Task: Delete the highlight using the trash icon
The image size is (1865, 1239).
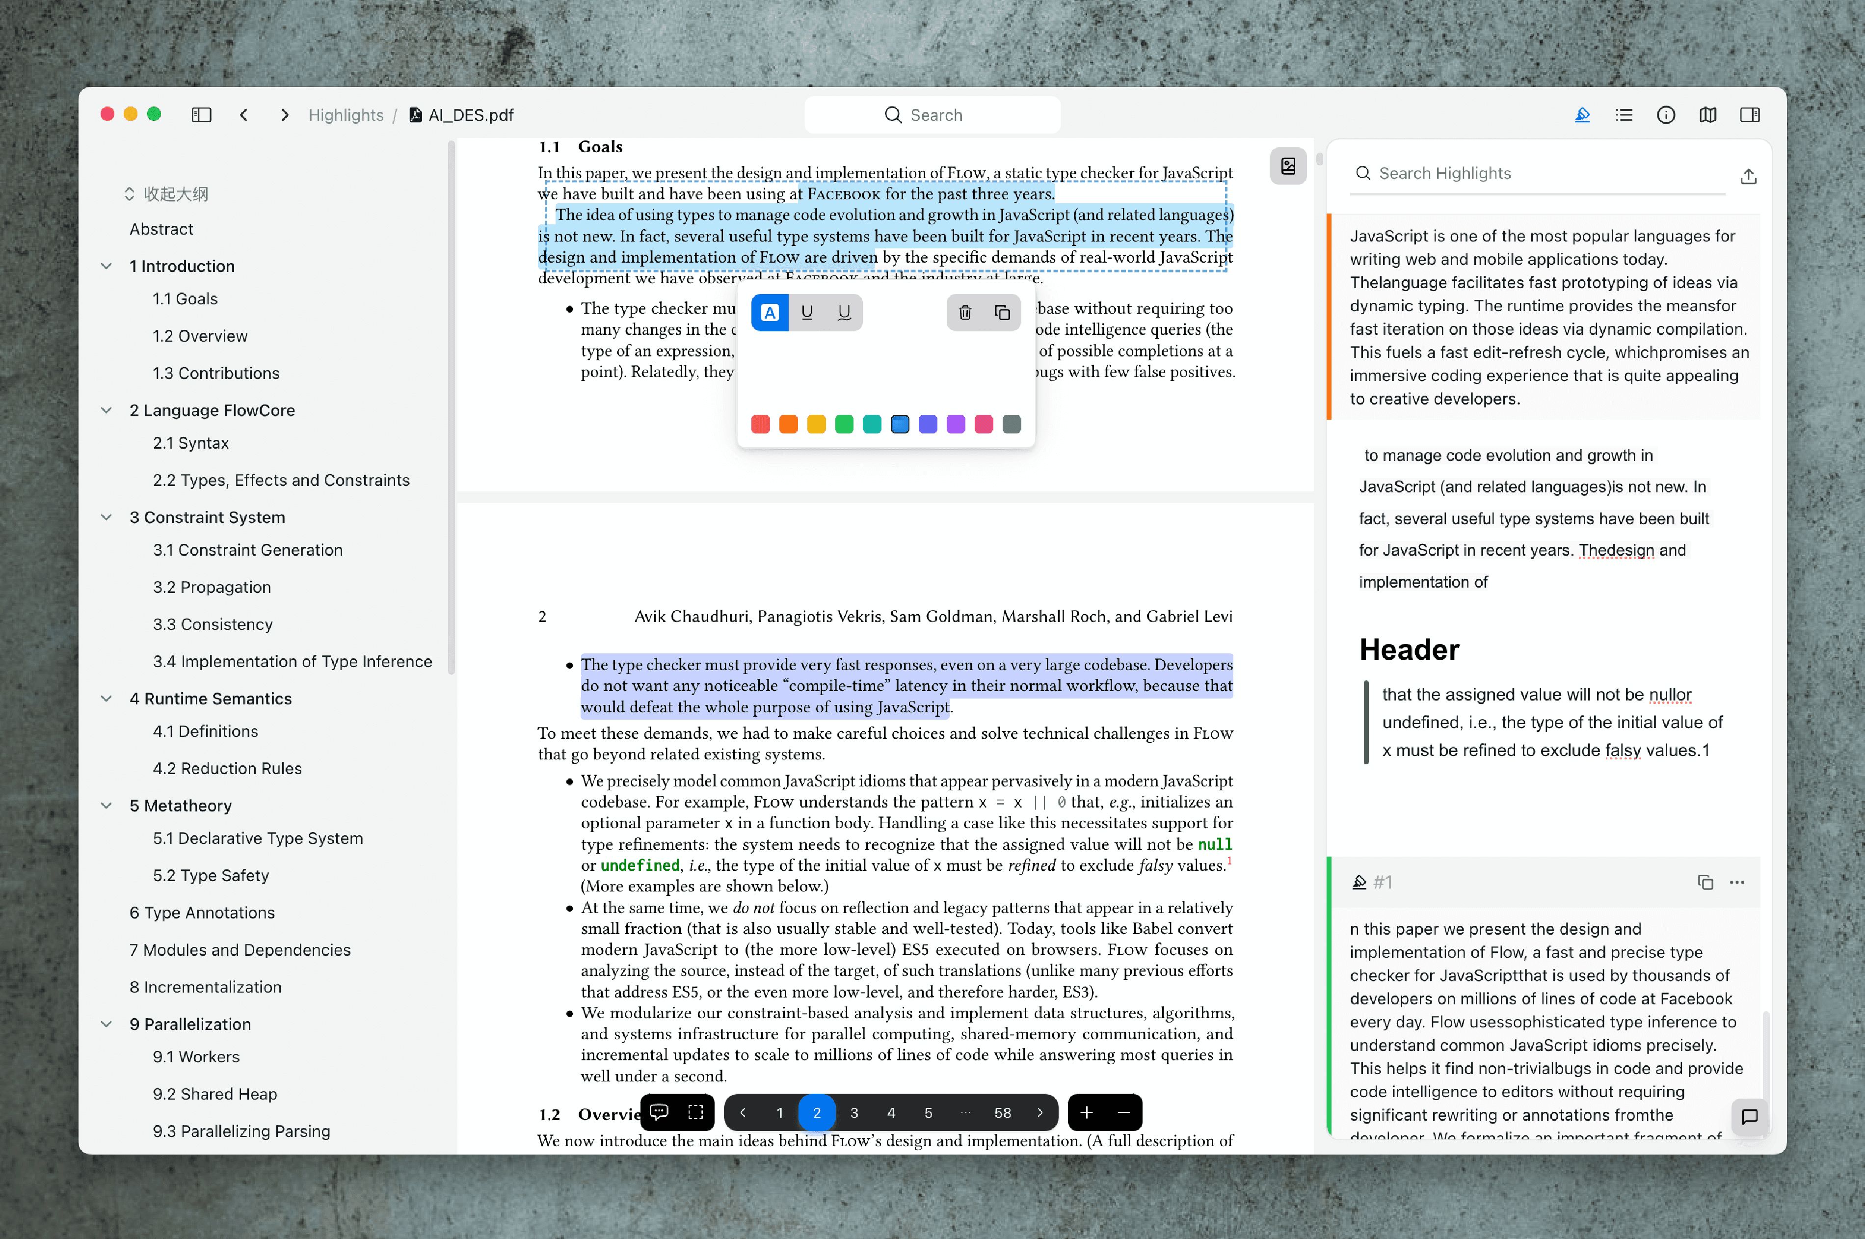Action: pyautogui.click(x=964, y=312)
